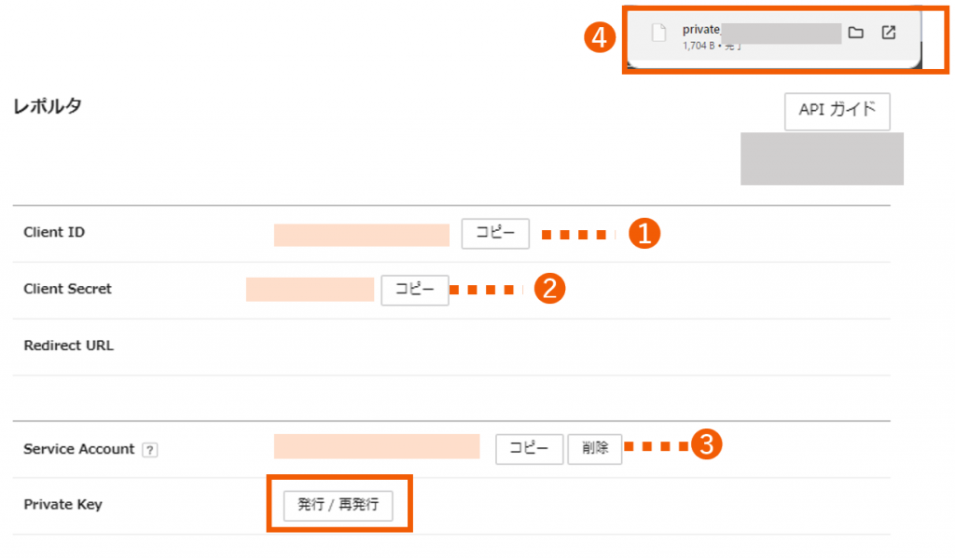This screenshot has width=955, height=558.
Task: Click the document icon of the downloaded file
Action: pos(658,33)
